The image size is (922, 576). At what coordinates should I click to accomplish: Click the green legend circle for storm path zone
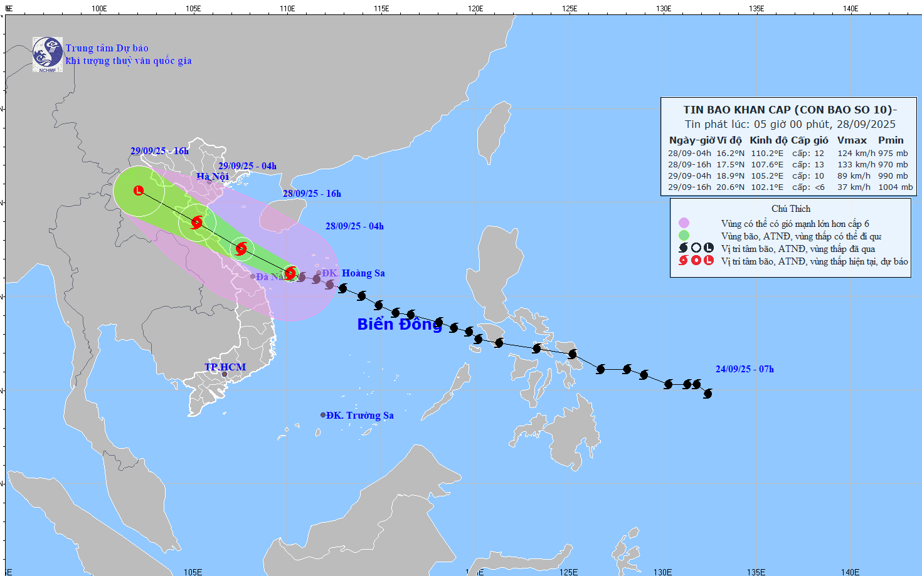[684, 236]
